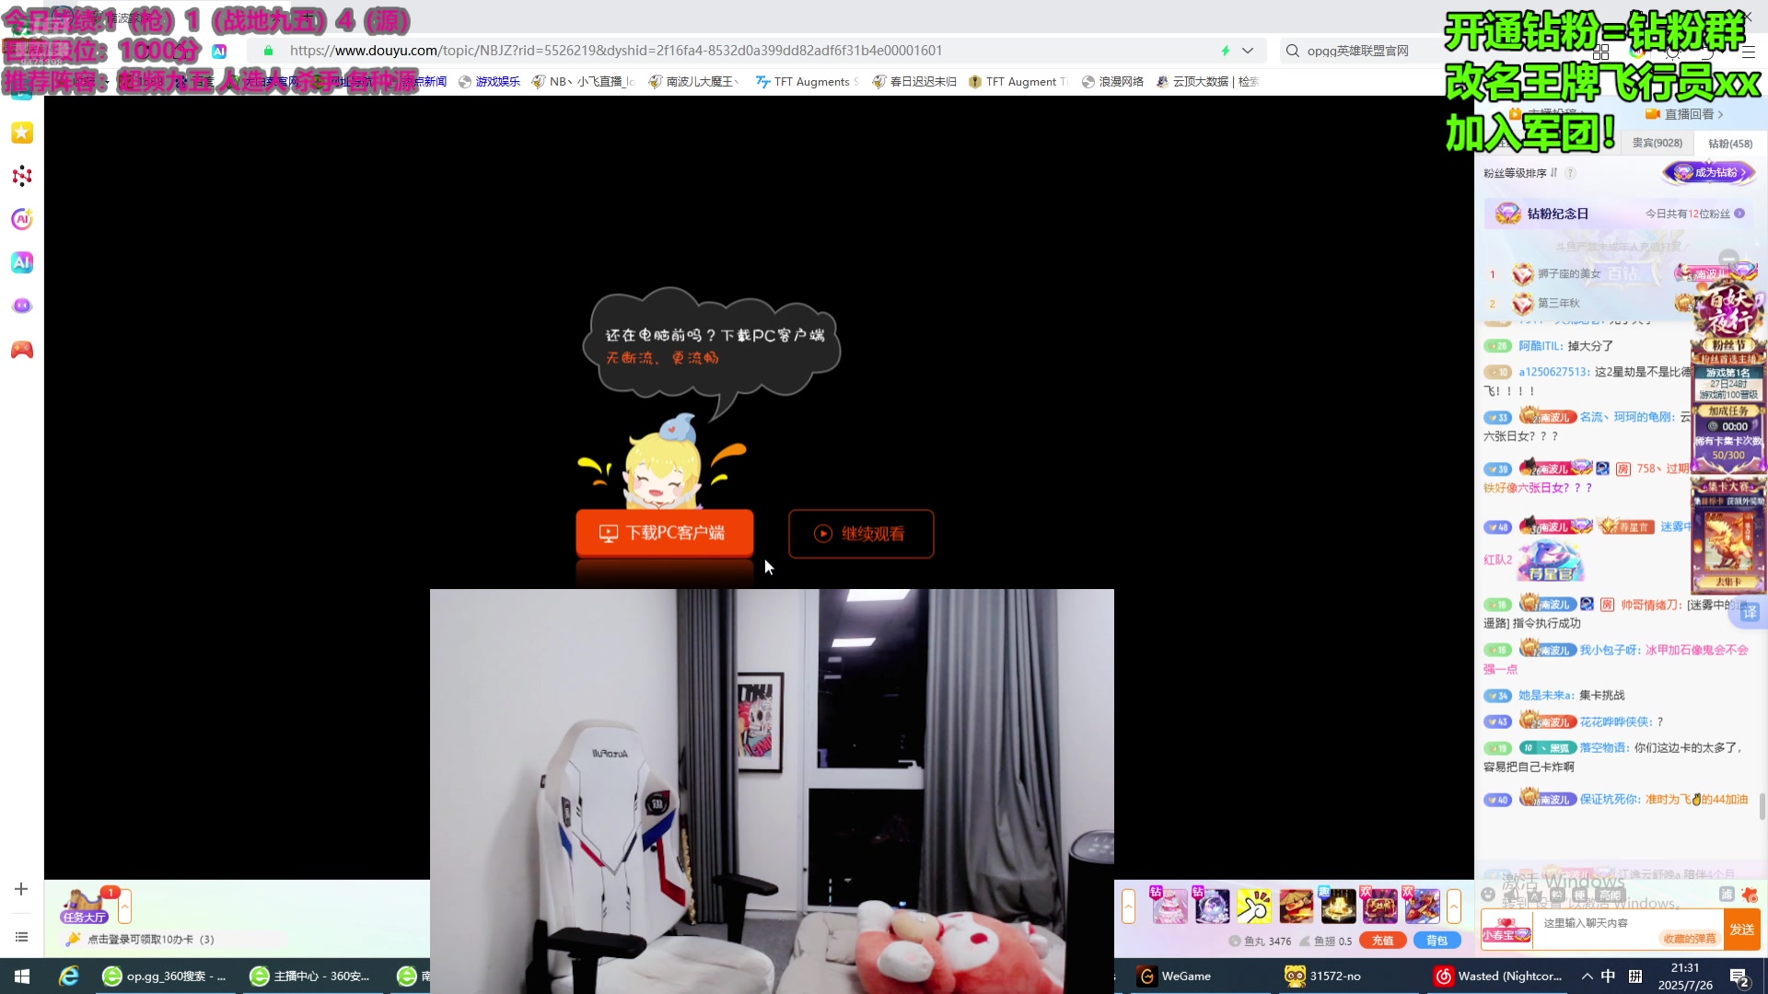The height and width of the screenshot is (994, 1768).
Task: Open the 南波儿大魔王 bookmark
Action: click(x=694, y=82)
